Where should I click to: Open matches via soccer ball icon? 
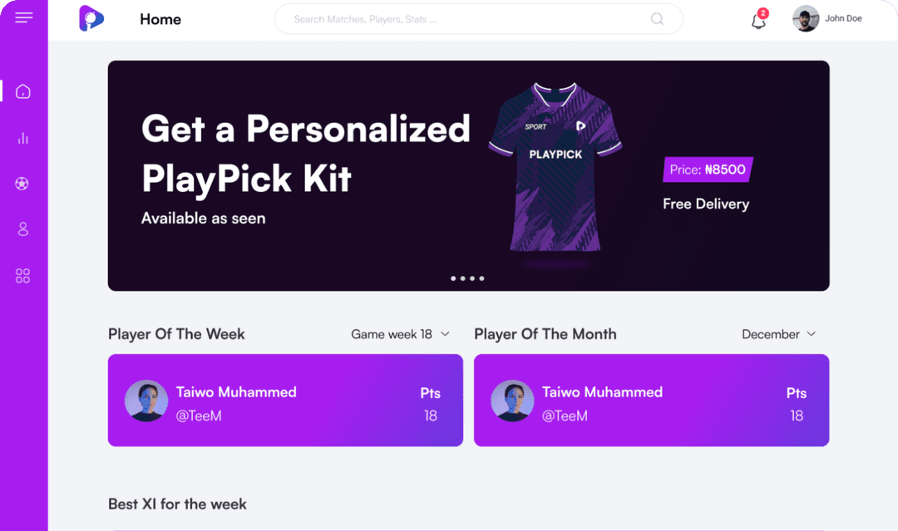click(x=22, y=184)
